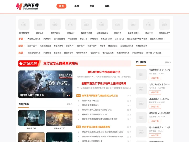Open the 我被古装美女 game icon
This screenshot has width=189, height=142.
[x=86, y=24]
